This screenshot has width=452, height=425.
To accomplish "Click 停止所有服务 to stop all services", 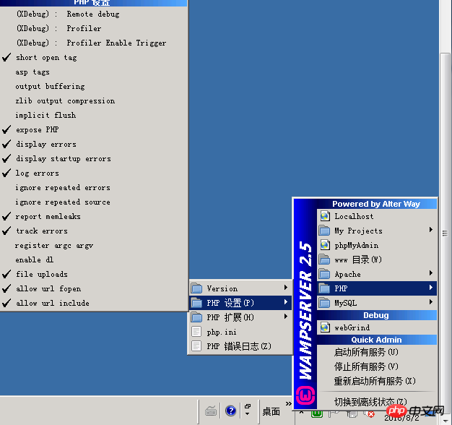I will [377, 366].
